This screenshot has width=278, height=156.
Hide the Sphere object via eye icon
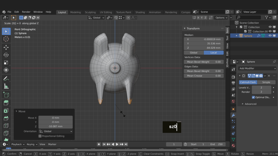coord(270,36)
